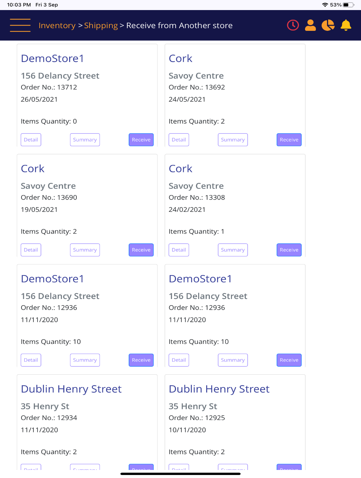Receive Cork order 13690
Viewport: 361px width, 478px height.
tap(141, 250)
